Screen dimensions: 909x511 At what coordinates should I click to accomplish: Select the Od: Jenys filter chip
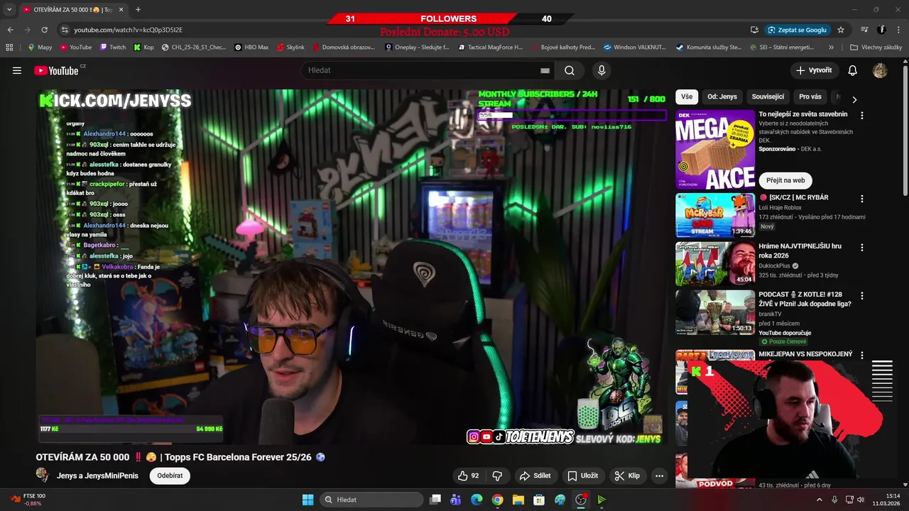(x=722, y=97)
